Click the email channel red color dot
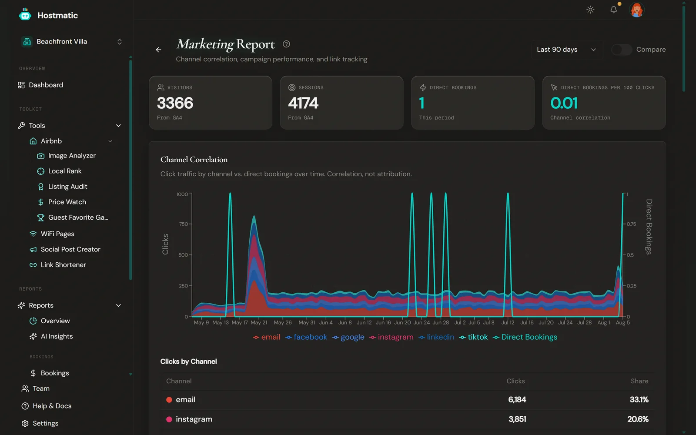This screenshot has height=435, width=696. (x=169, y=400)
